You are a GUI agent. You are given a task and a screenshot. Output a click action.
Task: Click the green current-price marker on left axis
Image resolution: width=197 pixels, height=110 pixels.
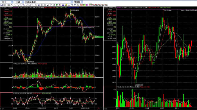pos(99,37)
